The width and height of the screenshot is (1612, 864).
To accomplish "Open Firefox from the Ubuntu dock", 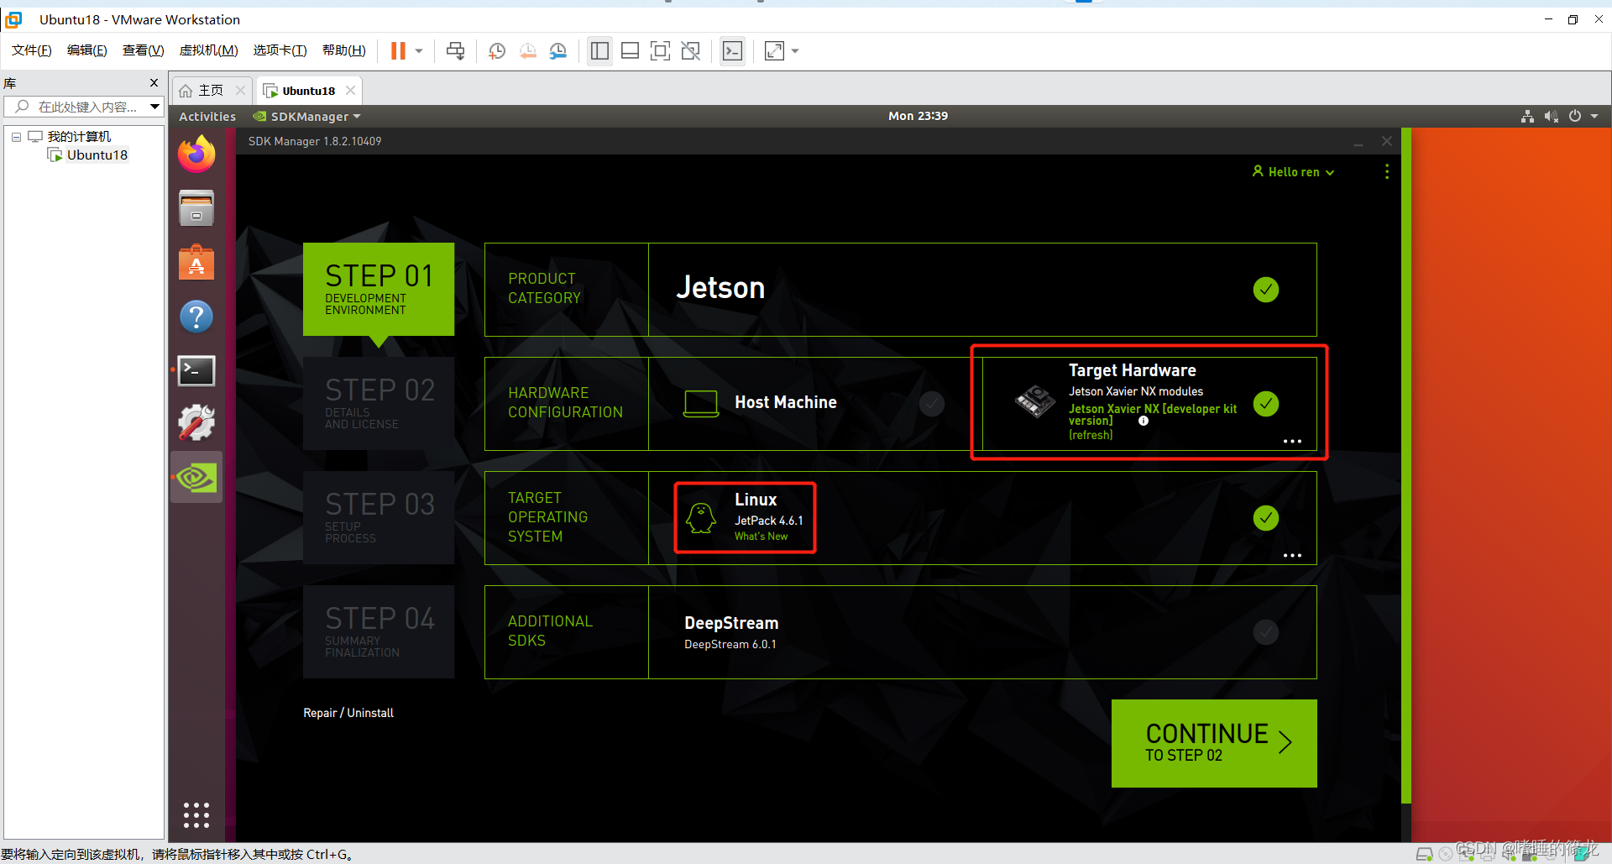I will click(196, 154).
